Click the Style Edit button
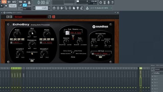This screenshot has height=92, width=163. pyautogui.click(x=100, y=57)
